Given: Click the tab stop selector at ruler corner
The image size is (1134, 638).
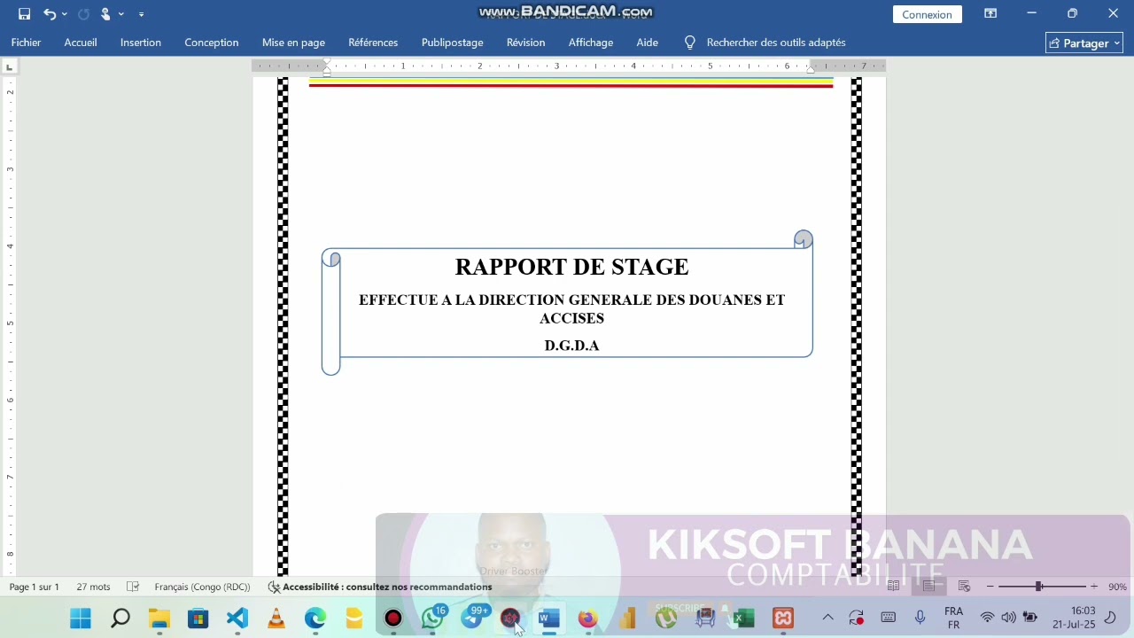Looking at the screenshot, I should (x=10, y=66).
